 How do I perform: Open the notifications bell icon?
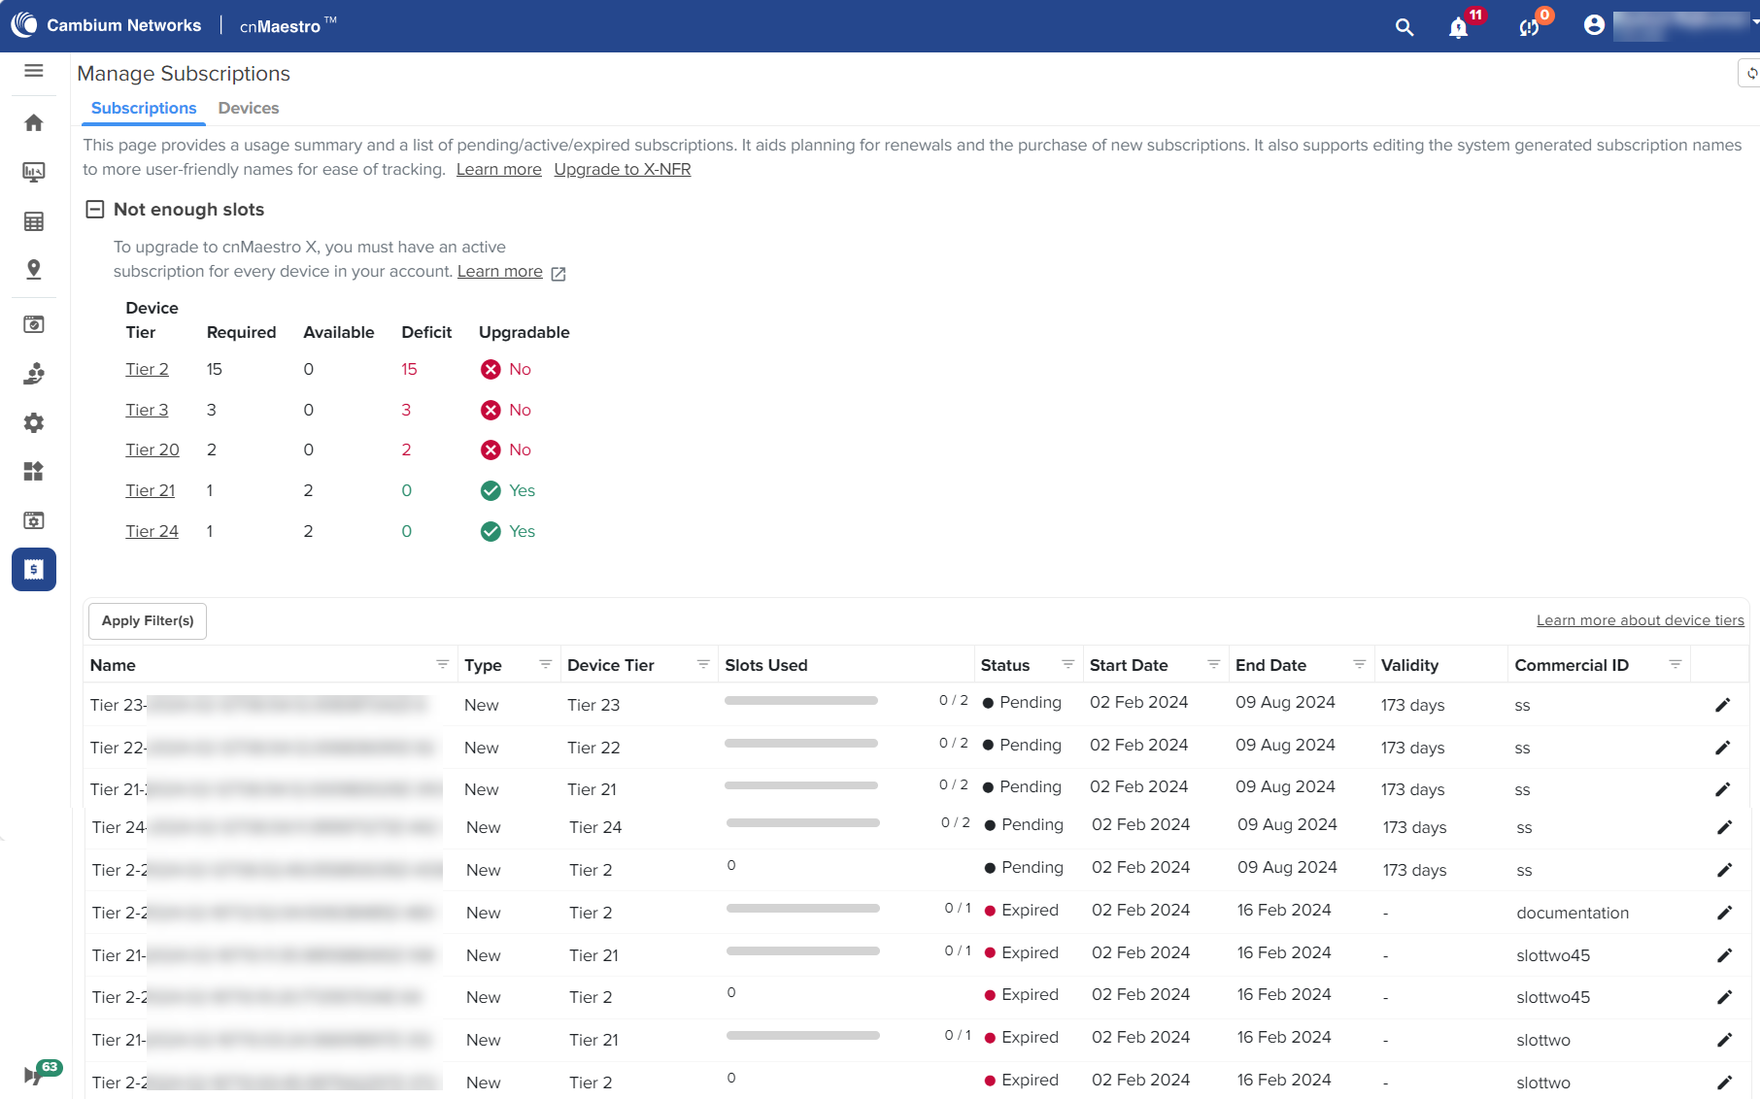coord(1458,27)
